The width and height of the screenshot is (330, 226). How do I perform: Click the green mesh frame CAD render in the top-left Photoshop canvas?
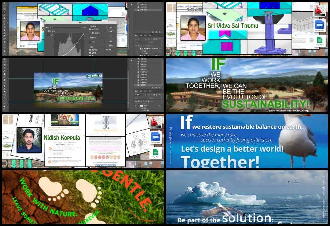[55, 9]
